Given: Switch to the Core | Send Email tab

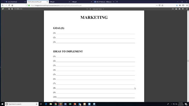Looking at the screenshot, I should pyautogui.click(x=13, y=2).
